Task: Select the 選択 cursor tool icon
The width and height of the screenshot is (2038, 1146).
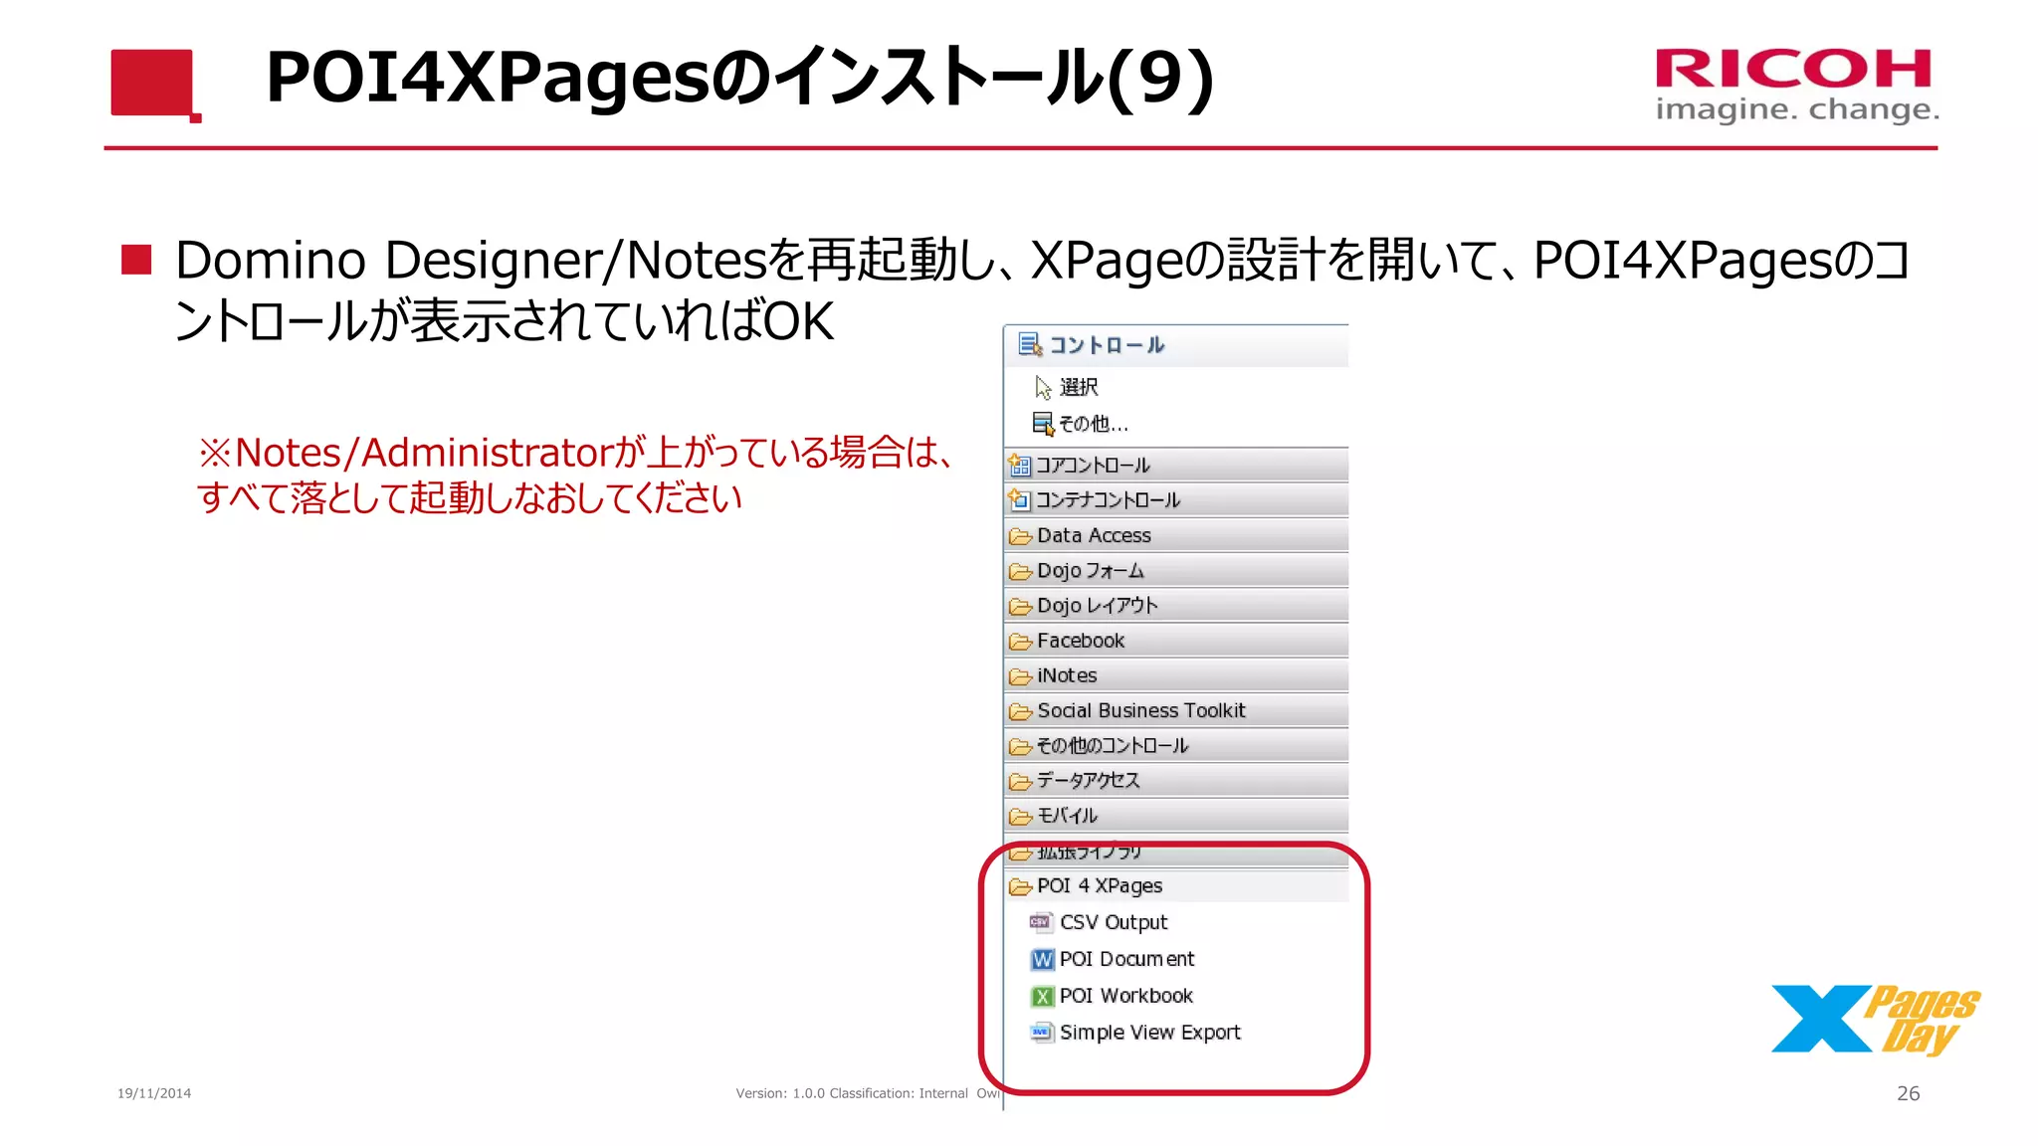Action: pyautogui.click(x=1043, y=387)
